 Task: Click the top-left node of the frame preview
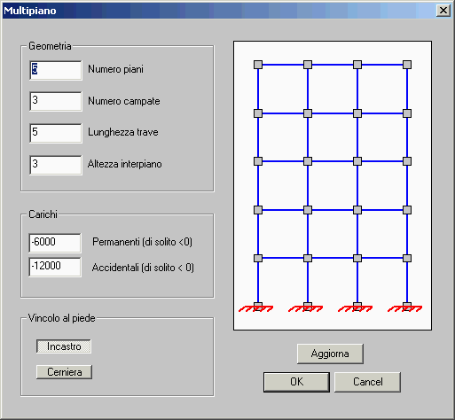258,65
